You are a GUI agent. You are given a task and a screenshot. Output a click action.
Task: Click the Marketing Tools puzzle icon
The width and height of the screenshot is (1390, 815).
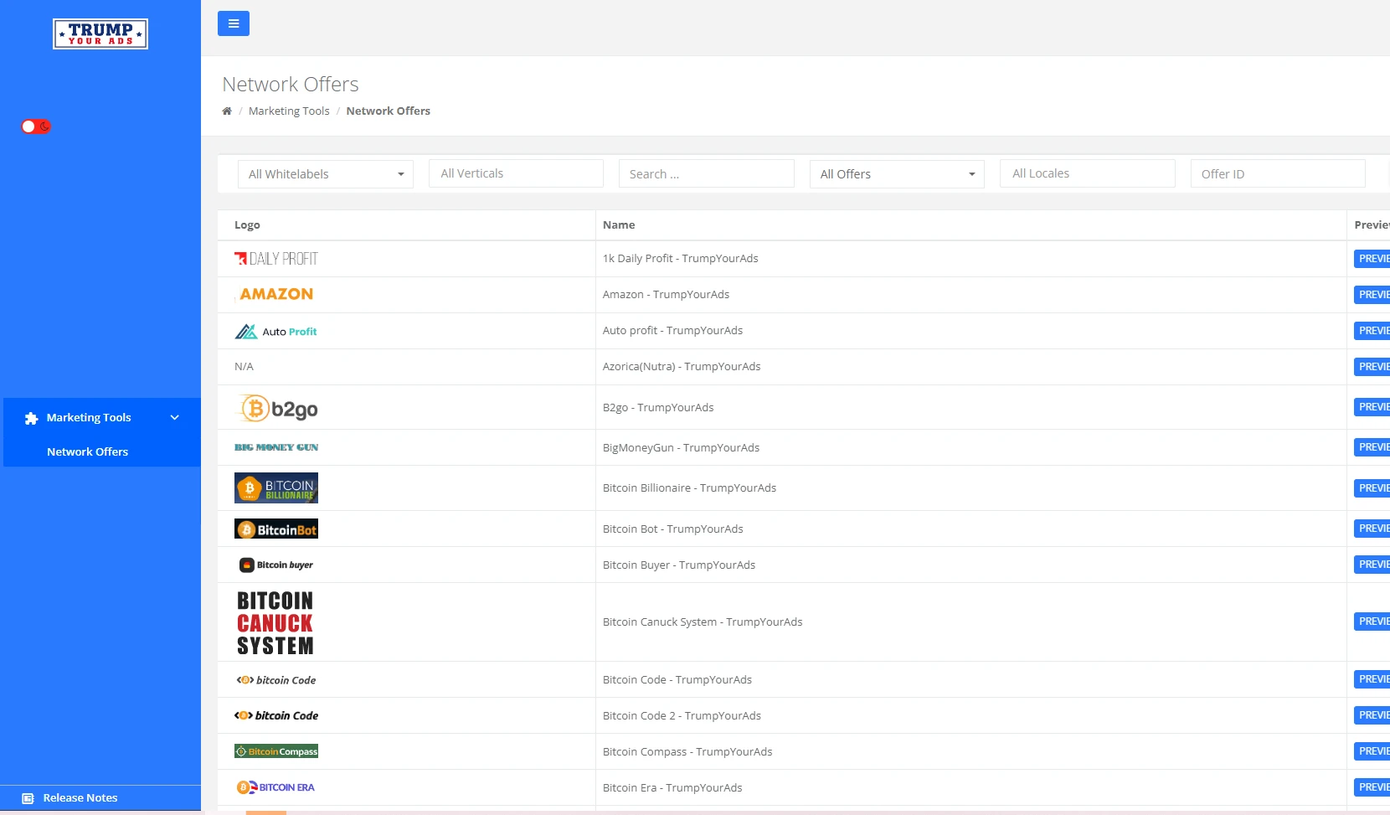click(31, 418)
